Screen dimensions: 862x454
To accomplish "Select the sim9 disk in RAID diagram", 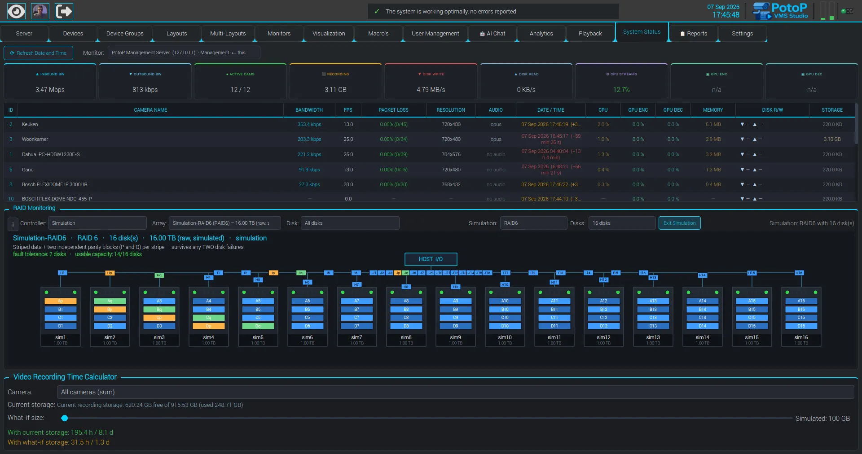I will (456, 317).
